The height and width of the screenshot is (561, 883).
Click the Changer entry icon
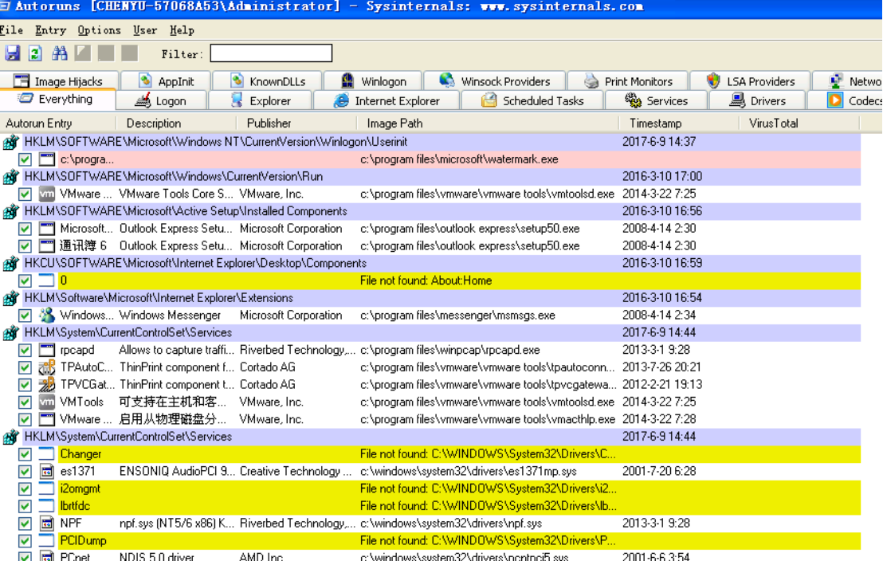point(47,454)
